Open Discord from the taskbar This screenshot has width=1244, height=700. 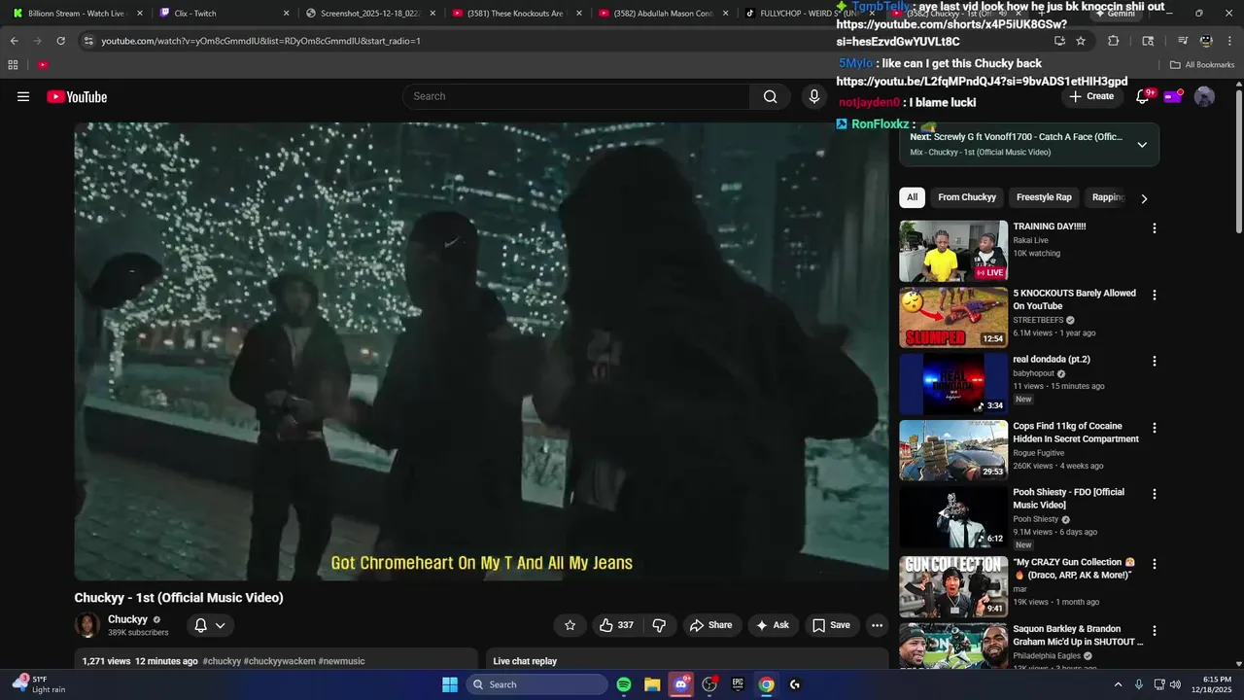click(680, 684)
